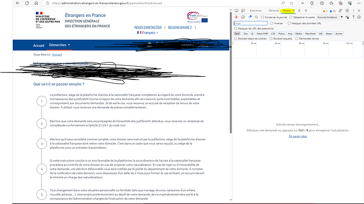Check Désactiver le cache

tap(291, 17)
